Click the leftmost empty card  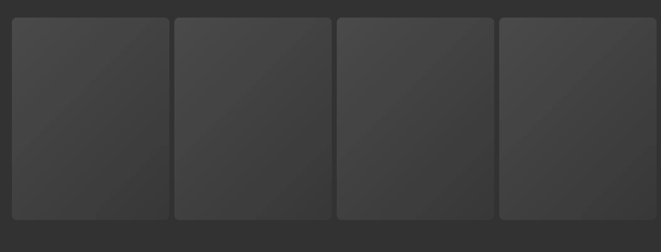coord(91,119)
